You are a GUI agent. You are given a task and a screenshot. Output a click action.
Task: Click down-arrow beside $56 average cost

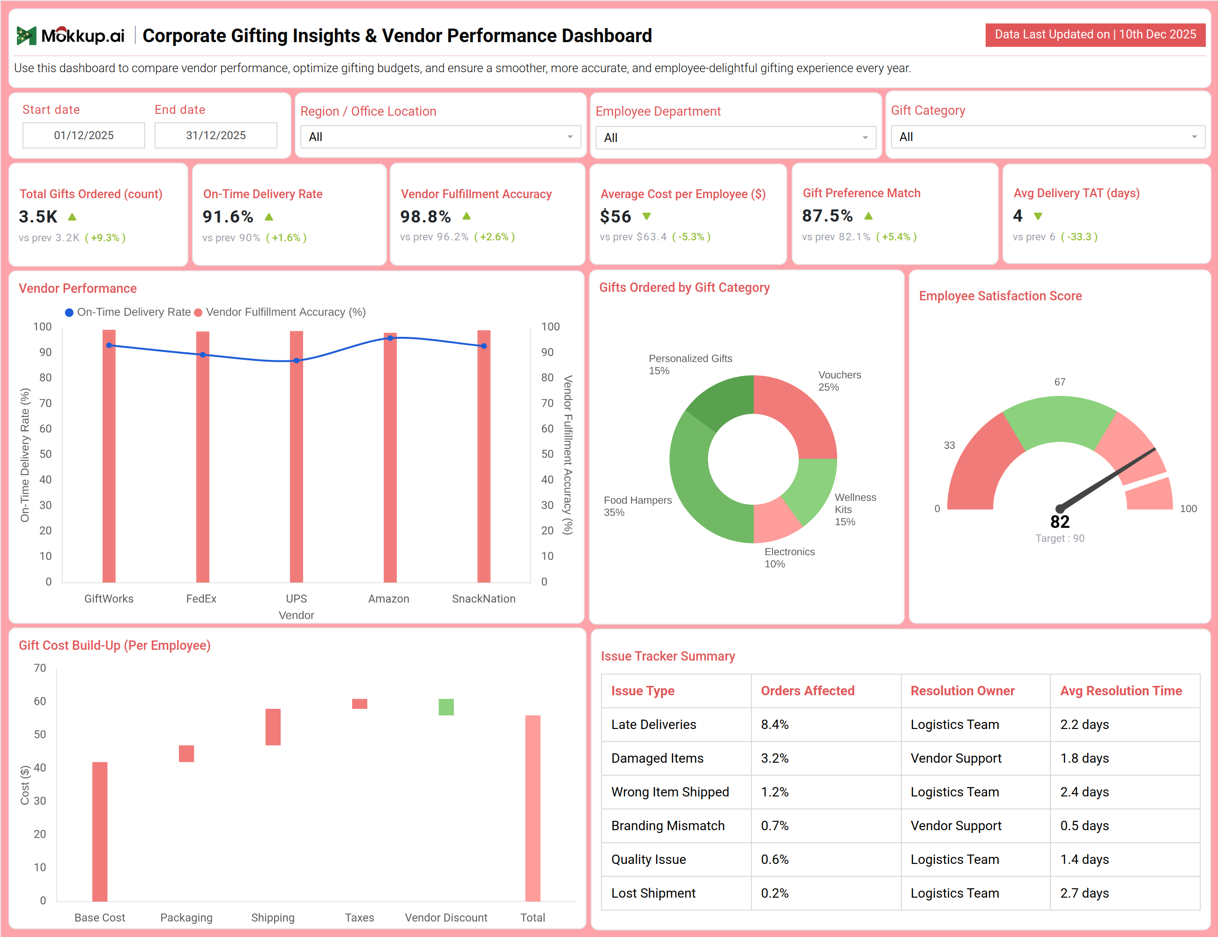[646, 216]
